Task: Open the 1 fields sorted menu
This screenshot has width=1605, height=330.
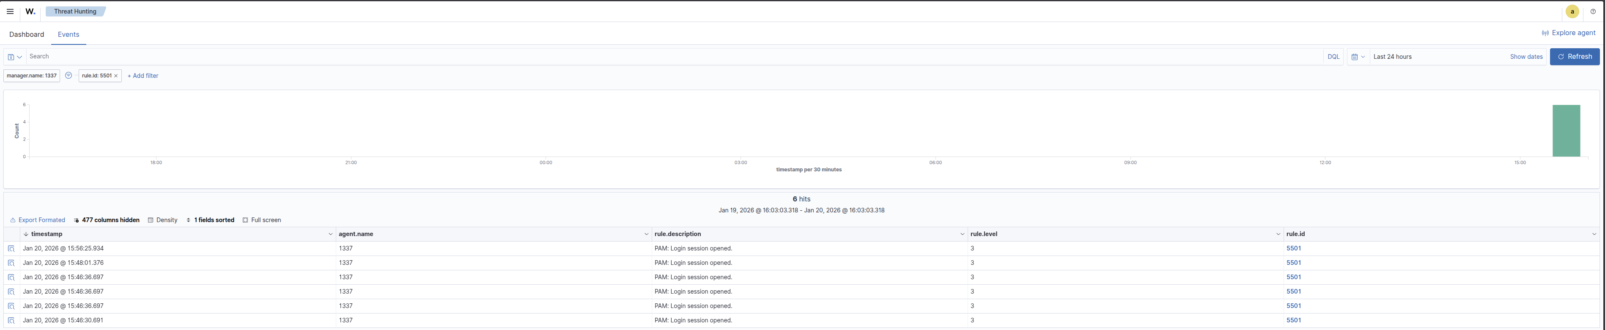Action: (210, 220)
